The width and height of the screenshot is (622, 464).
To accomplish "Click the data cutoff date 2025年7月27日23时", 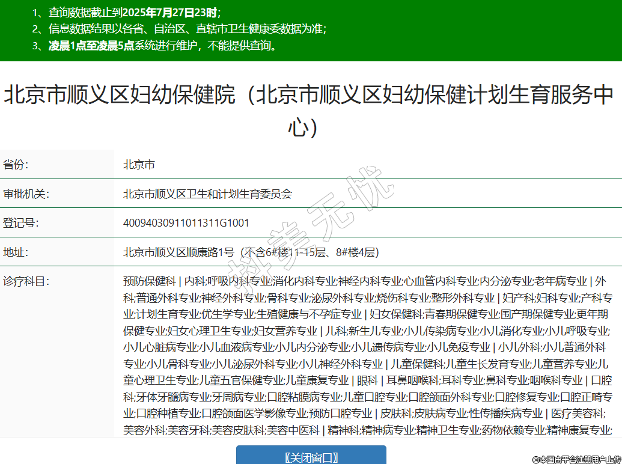I will click(x=171, y=12).
